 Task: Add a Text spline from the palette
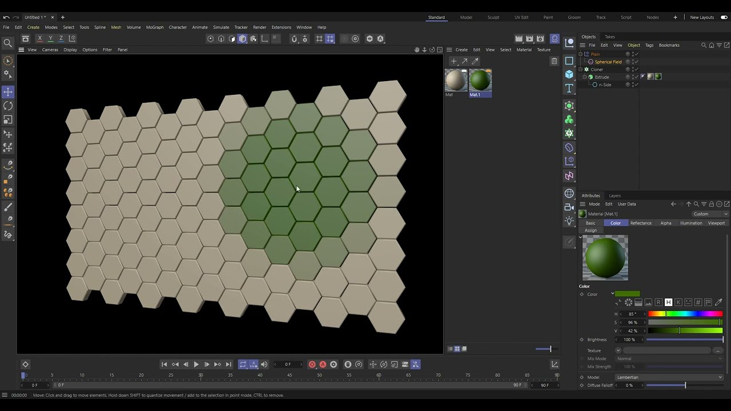coord(569,88)
